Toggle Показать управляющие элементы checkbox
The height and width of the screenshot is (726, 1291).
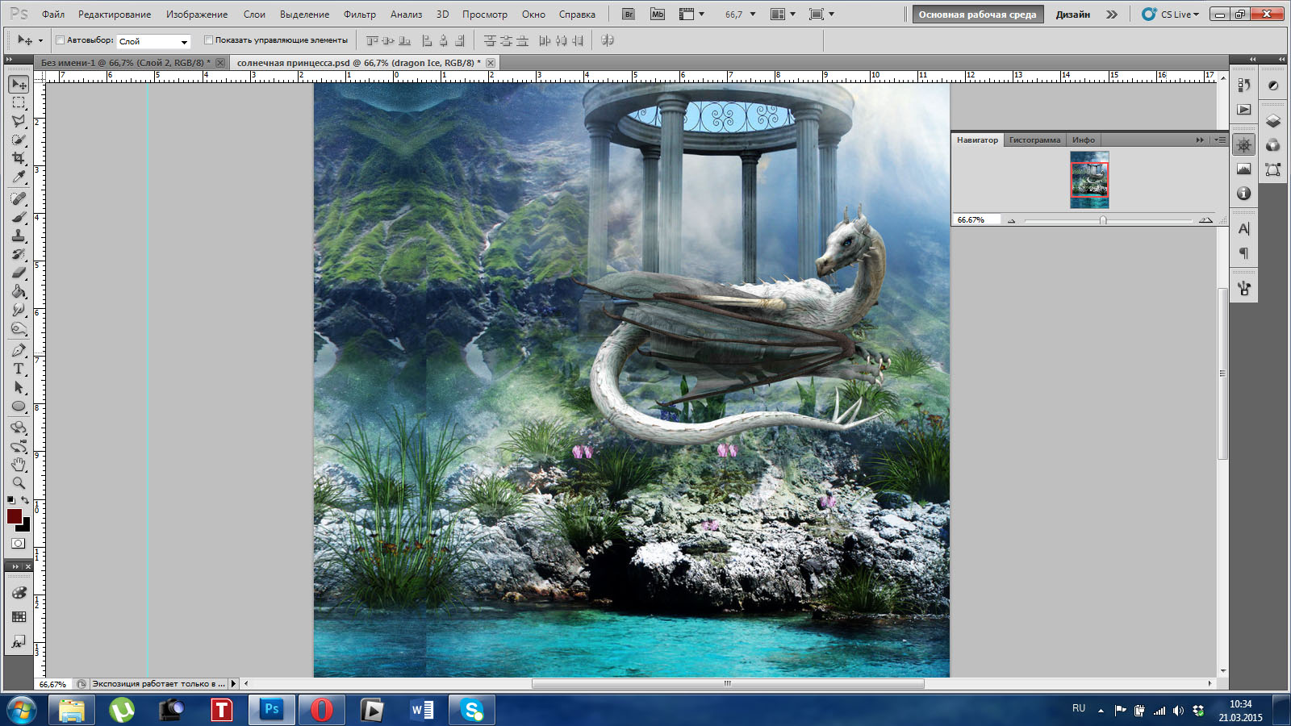click(x=208, y=40)
